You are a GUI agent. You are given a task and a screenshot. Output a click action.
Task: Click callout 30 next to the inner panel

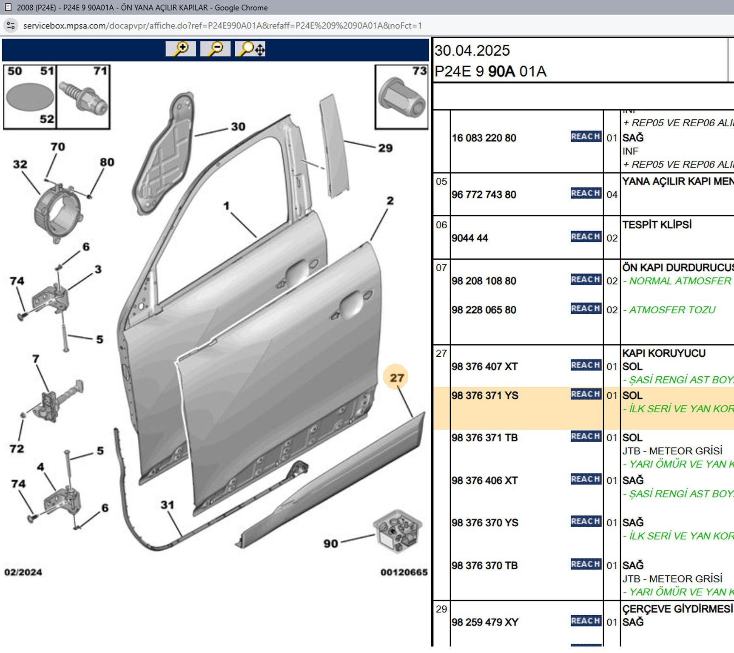pos(238,127)
